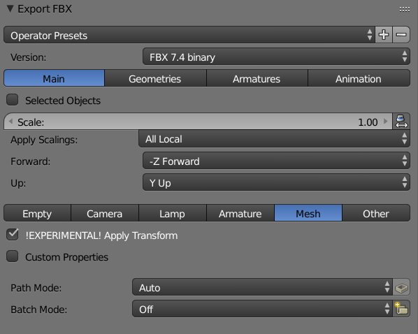Click the embed textures icon
The height and width of the screenshot is (334, 418).
tap(401, 287)
